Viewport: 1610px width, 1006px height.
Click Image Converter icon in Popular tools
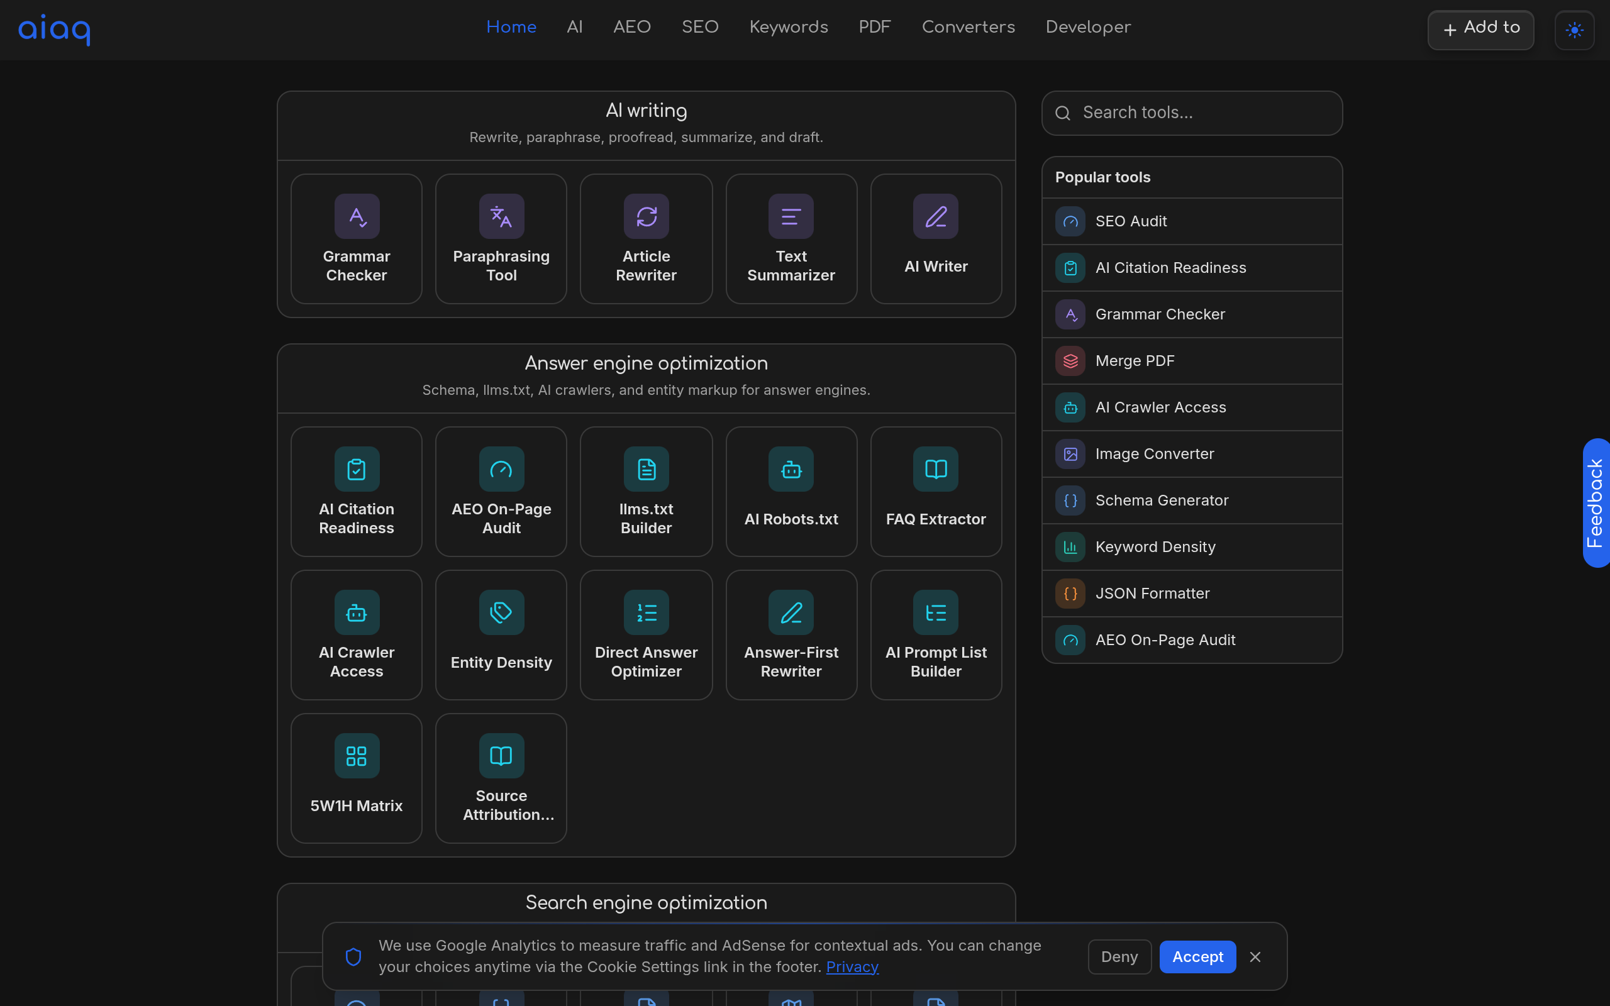1070,455
